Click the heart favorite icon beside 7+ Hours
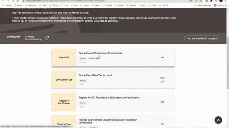This screenshot has height=128, width=229. coord(47,38)
